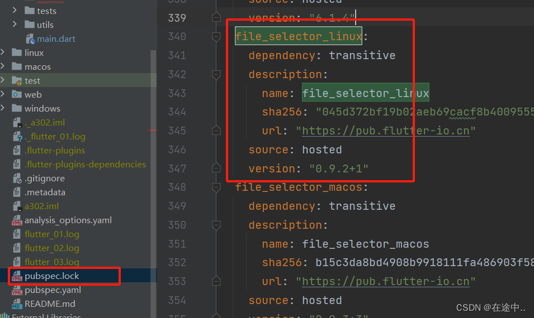Click the fold marker at line 345

pos(216,131)
